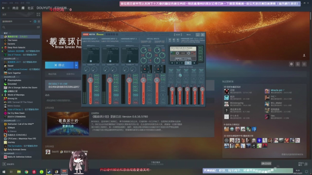Image resolution: width=312 pixels, height=175 pixels.
Task: Open Steam friends and chat button
Action: [303, 164]
